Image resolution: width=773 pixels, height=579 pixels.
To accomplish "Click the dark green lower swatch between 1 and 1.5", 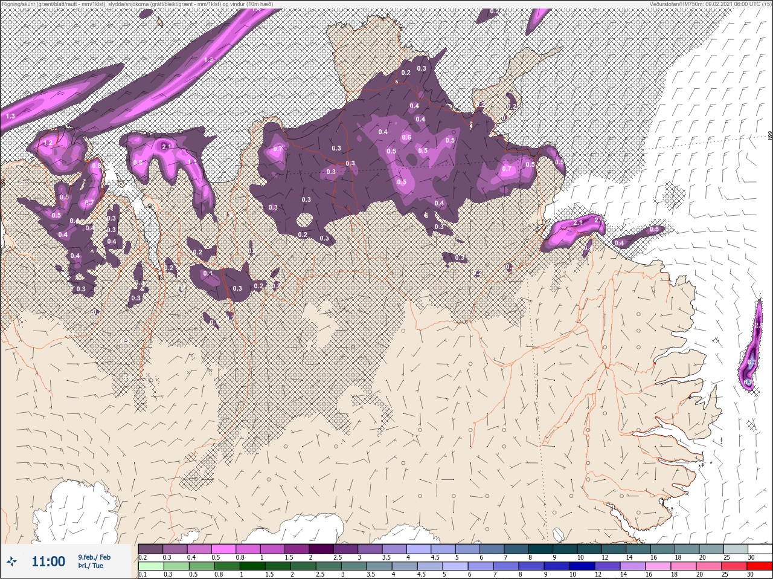I will [x=254, y=566].
